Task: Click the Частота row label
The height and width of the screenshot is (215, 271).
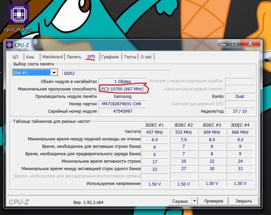Action: coord(132,132)
